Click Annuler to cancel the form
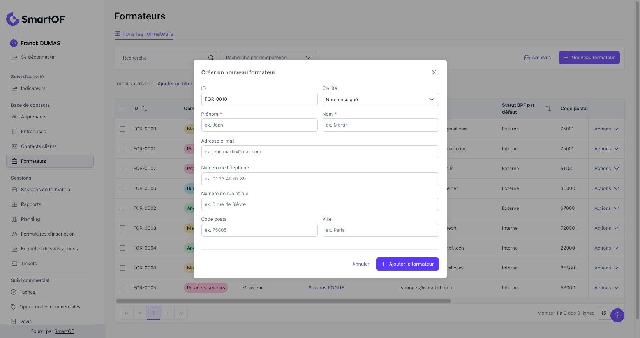Viewport: 640px width, 338px height. (360, 264)
